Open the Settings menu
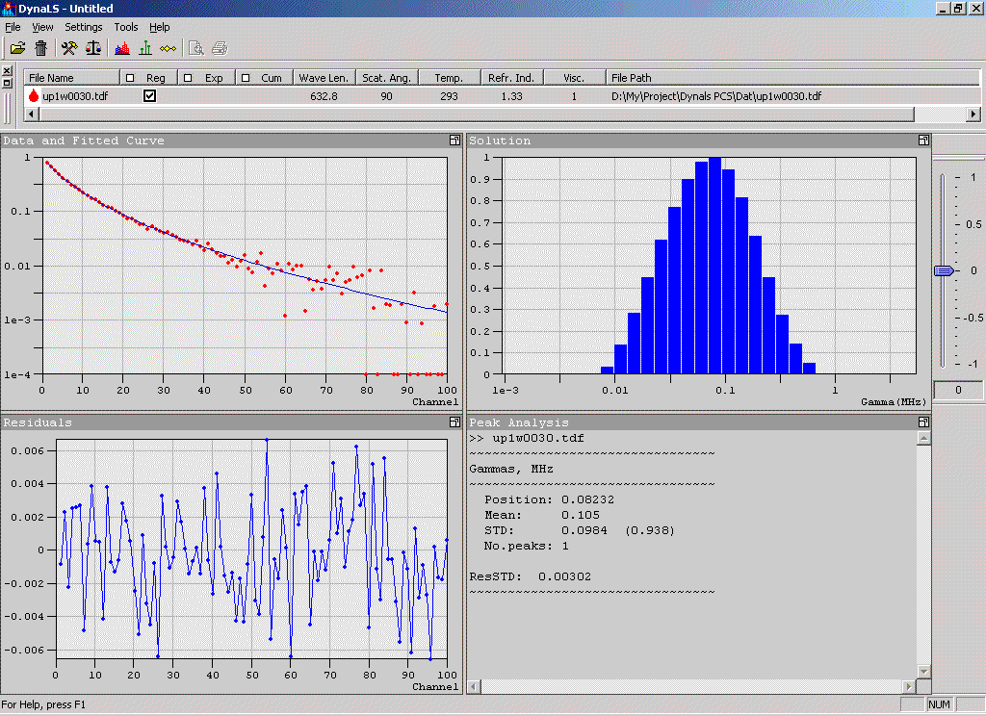 84,27
